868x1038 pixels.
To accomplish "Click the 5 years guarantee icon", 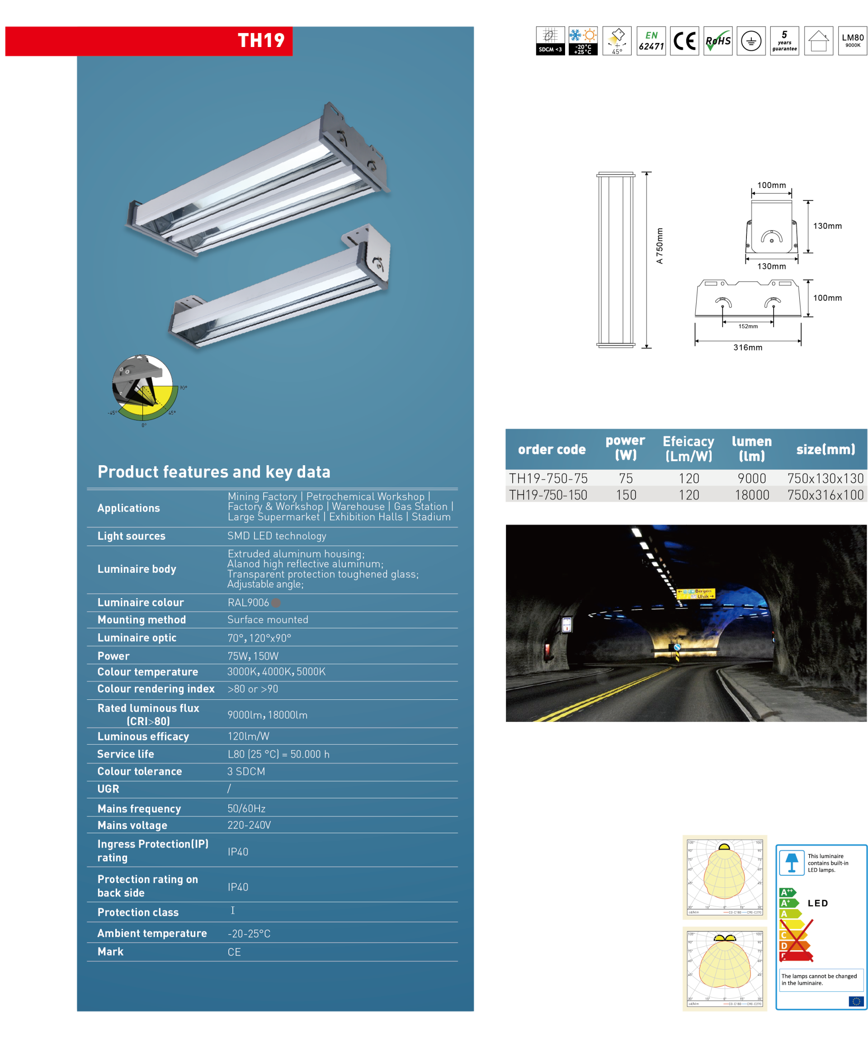I will tap(784, 41).
